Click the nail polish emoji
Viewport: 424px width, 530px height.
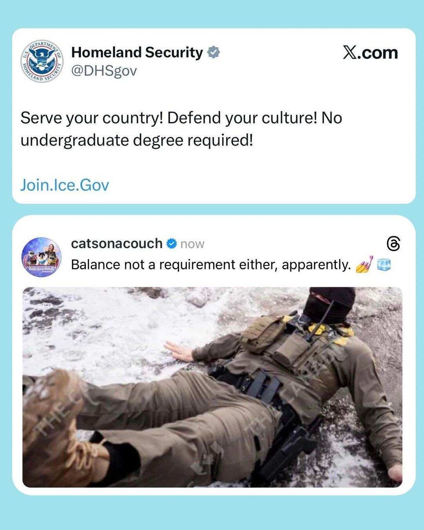click(363, 263)
